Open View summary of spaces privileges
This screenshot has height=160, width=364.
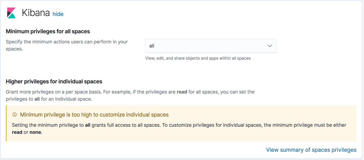pos(311,150)
